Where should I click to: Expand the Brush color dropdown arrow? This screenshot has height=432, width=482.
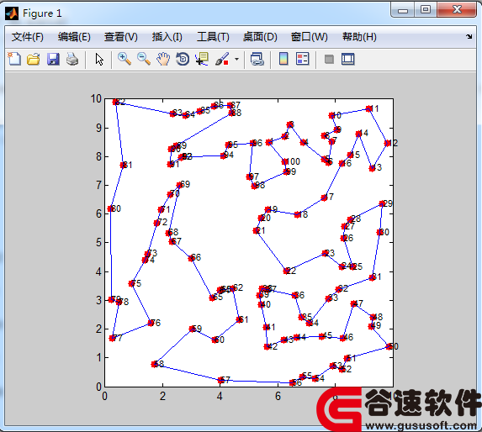pos(236,59)
